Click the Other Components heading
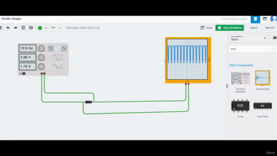The height and width of the screenshot is (156, 277). [x=241, y=65]
